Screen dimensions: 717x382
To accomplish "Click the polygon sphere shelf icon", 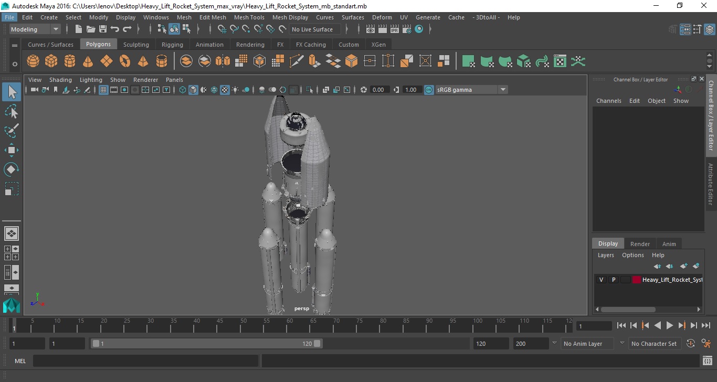I will 33,61.
